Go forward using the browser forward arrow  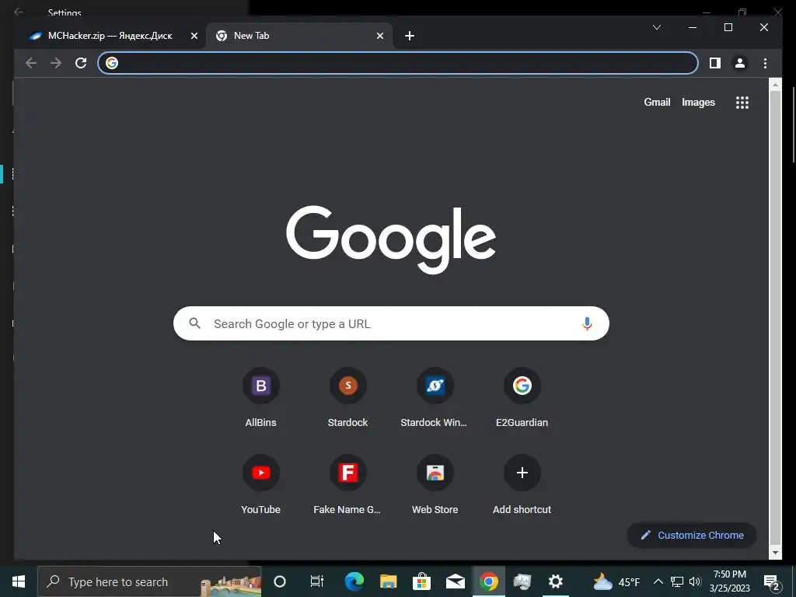pos(56,63)
